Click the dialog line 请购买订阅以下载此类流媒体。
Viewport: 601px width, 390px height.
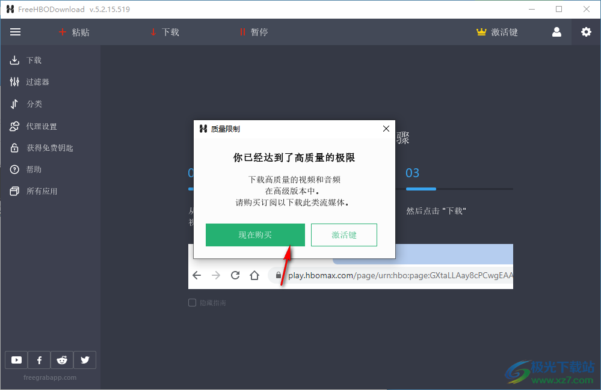point(294,203)
